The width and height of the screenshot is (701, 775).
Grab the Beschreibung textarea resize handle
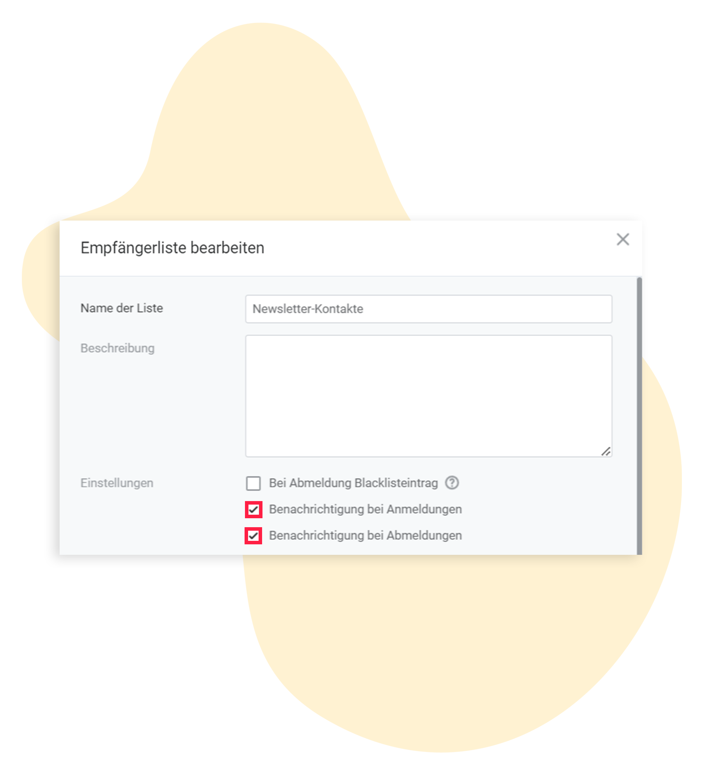606,451
